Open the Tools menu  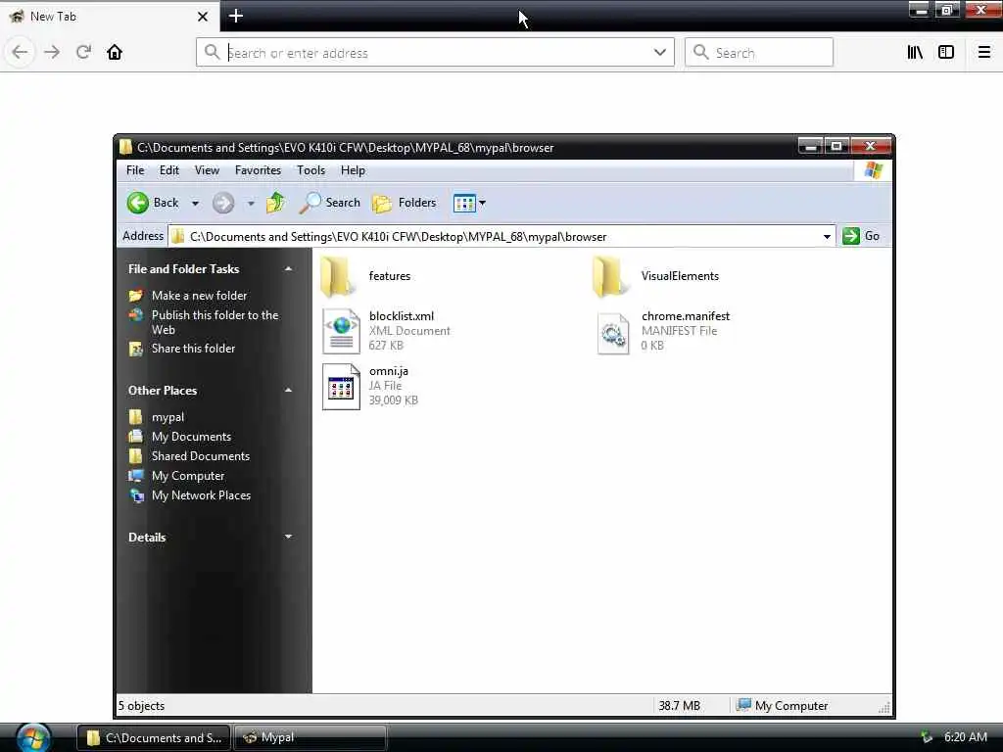pos(310,170)
